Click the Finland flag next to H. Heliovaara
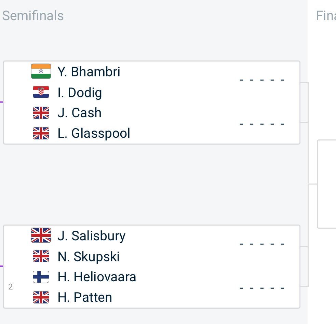336x324 pixels. (x=41, y=277)
